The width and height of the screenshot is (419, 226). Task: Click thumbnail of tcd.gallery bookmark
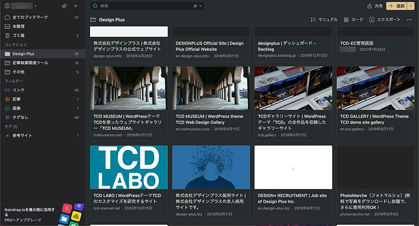(293, 88)
